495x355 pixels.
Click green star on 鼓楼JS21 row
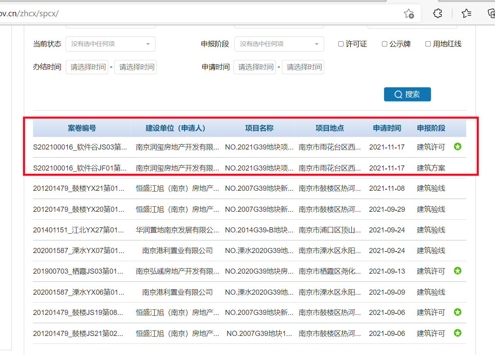[458, 333]
